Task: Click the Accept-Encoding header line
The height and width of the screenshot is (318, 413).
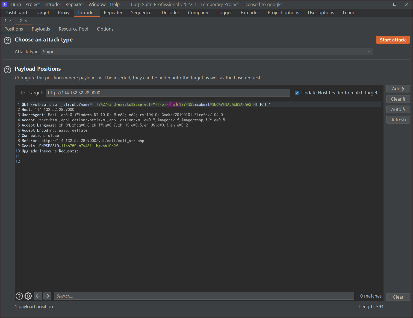Action: point(55,130)
